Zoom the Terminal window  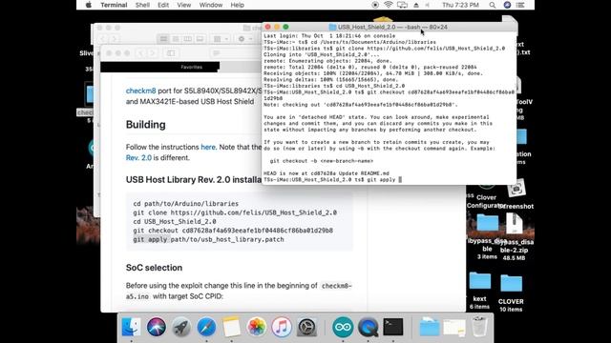[285, 27]
